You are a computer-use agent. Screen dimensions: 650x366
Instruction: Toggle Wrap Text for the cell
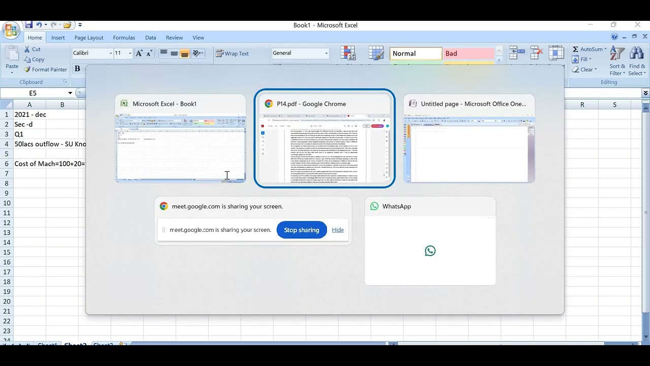(233, 53)
